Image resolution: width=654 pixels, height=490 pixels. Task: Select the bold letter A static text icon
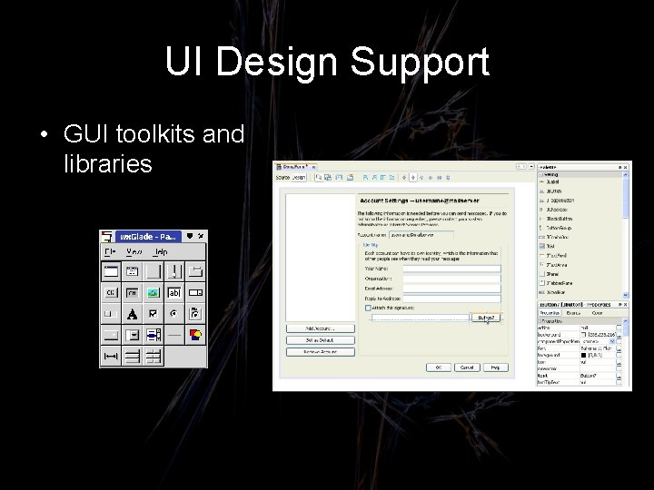(133, 314)
